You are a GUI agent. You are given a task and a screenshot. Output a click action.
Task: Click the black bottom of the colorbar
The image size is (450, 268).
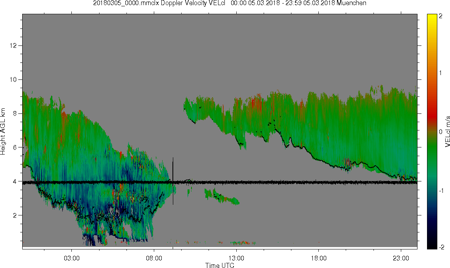(x=432, y=245)
